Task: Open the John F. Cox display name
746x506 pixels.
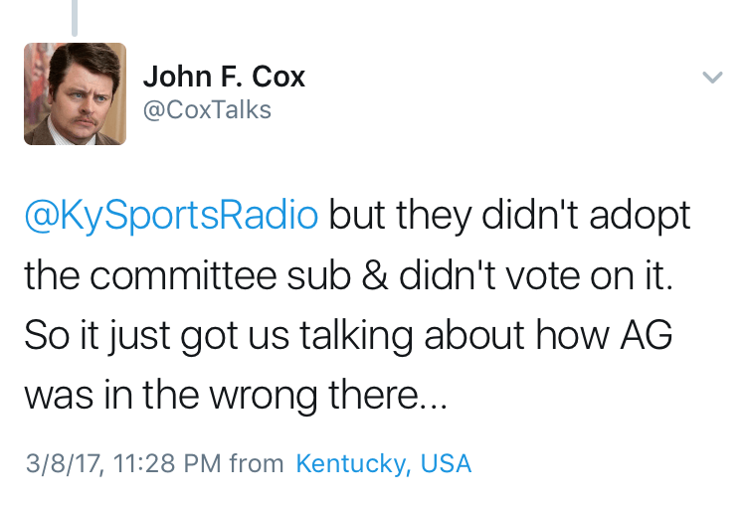Action: pos(224,77)
